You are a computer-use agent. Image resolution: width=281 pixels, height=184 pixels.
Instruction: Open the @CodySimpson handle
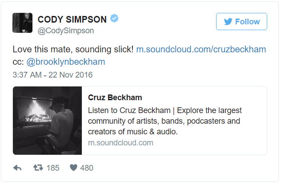pyautogui.click(x=66, y=31)
